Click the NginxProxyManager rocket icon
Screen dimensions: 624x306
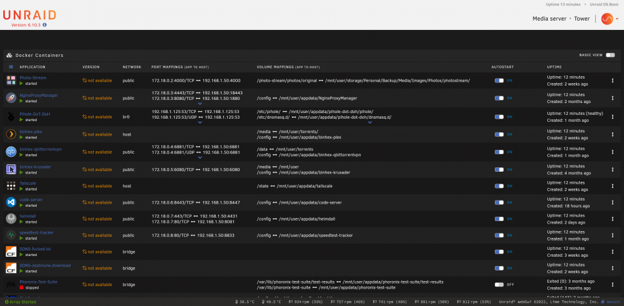pyautogui.click(x=11, y=98)
